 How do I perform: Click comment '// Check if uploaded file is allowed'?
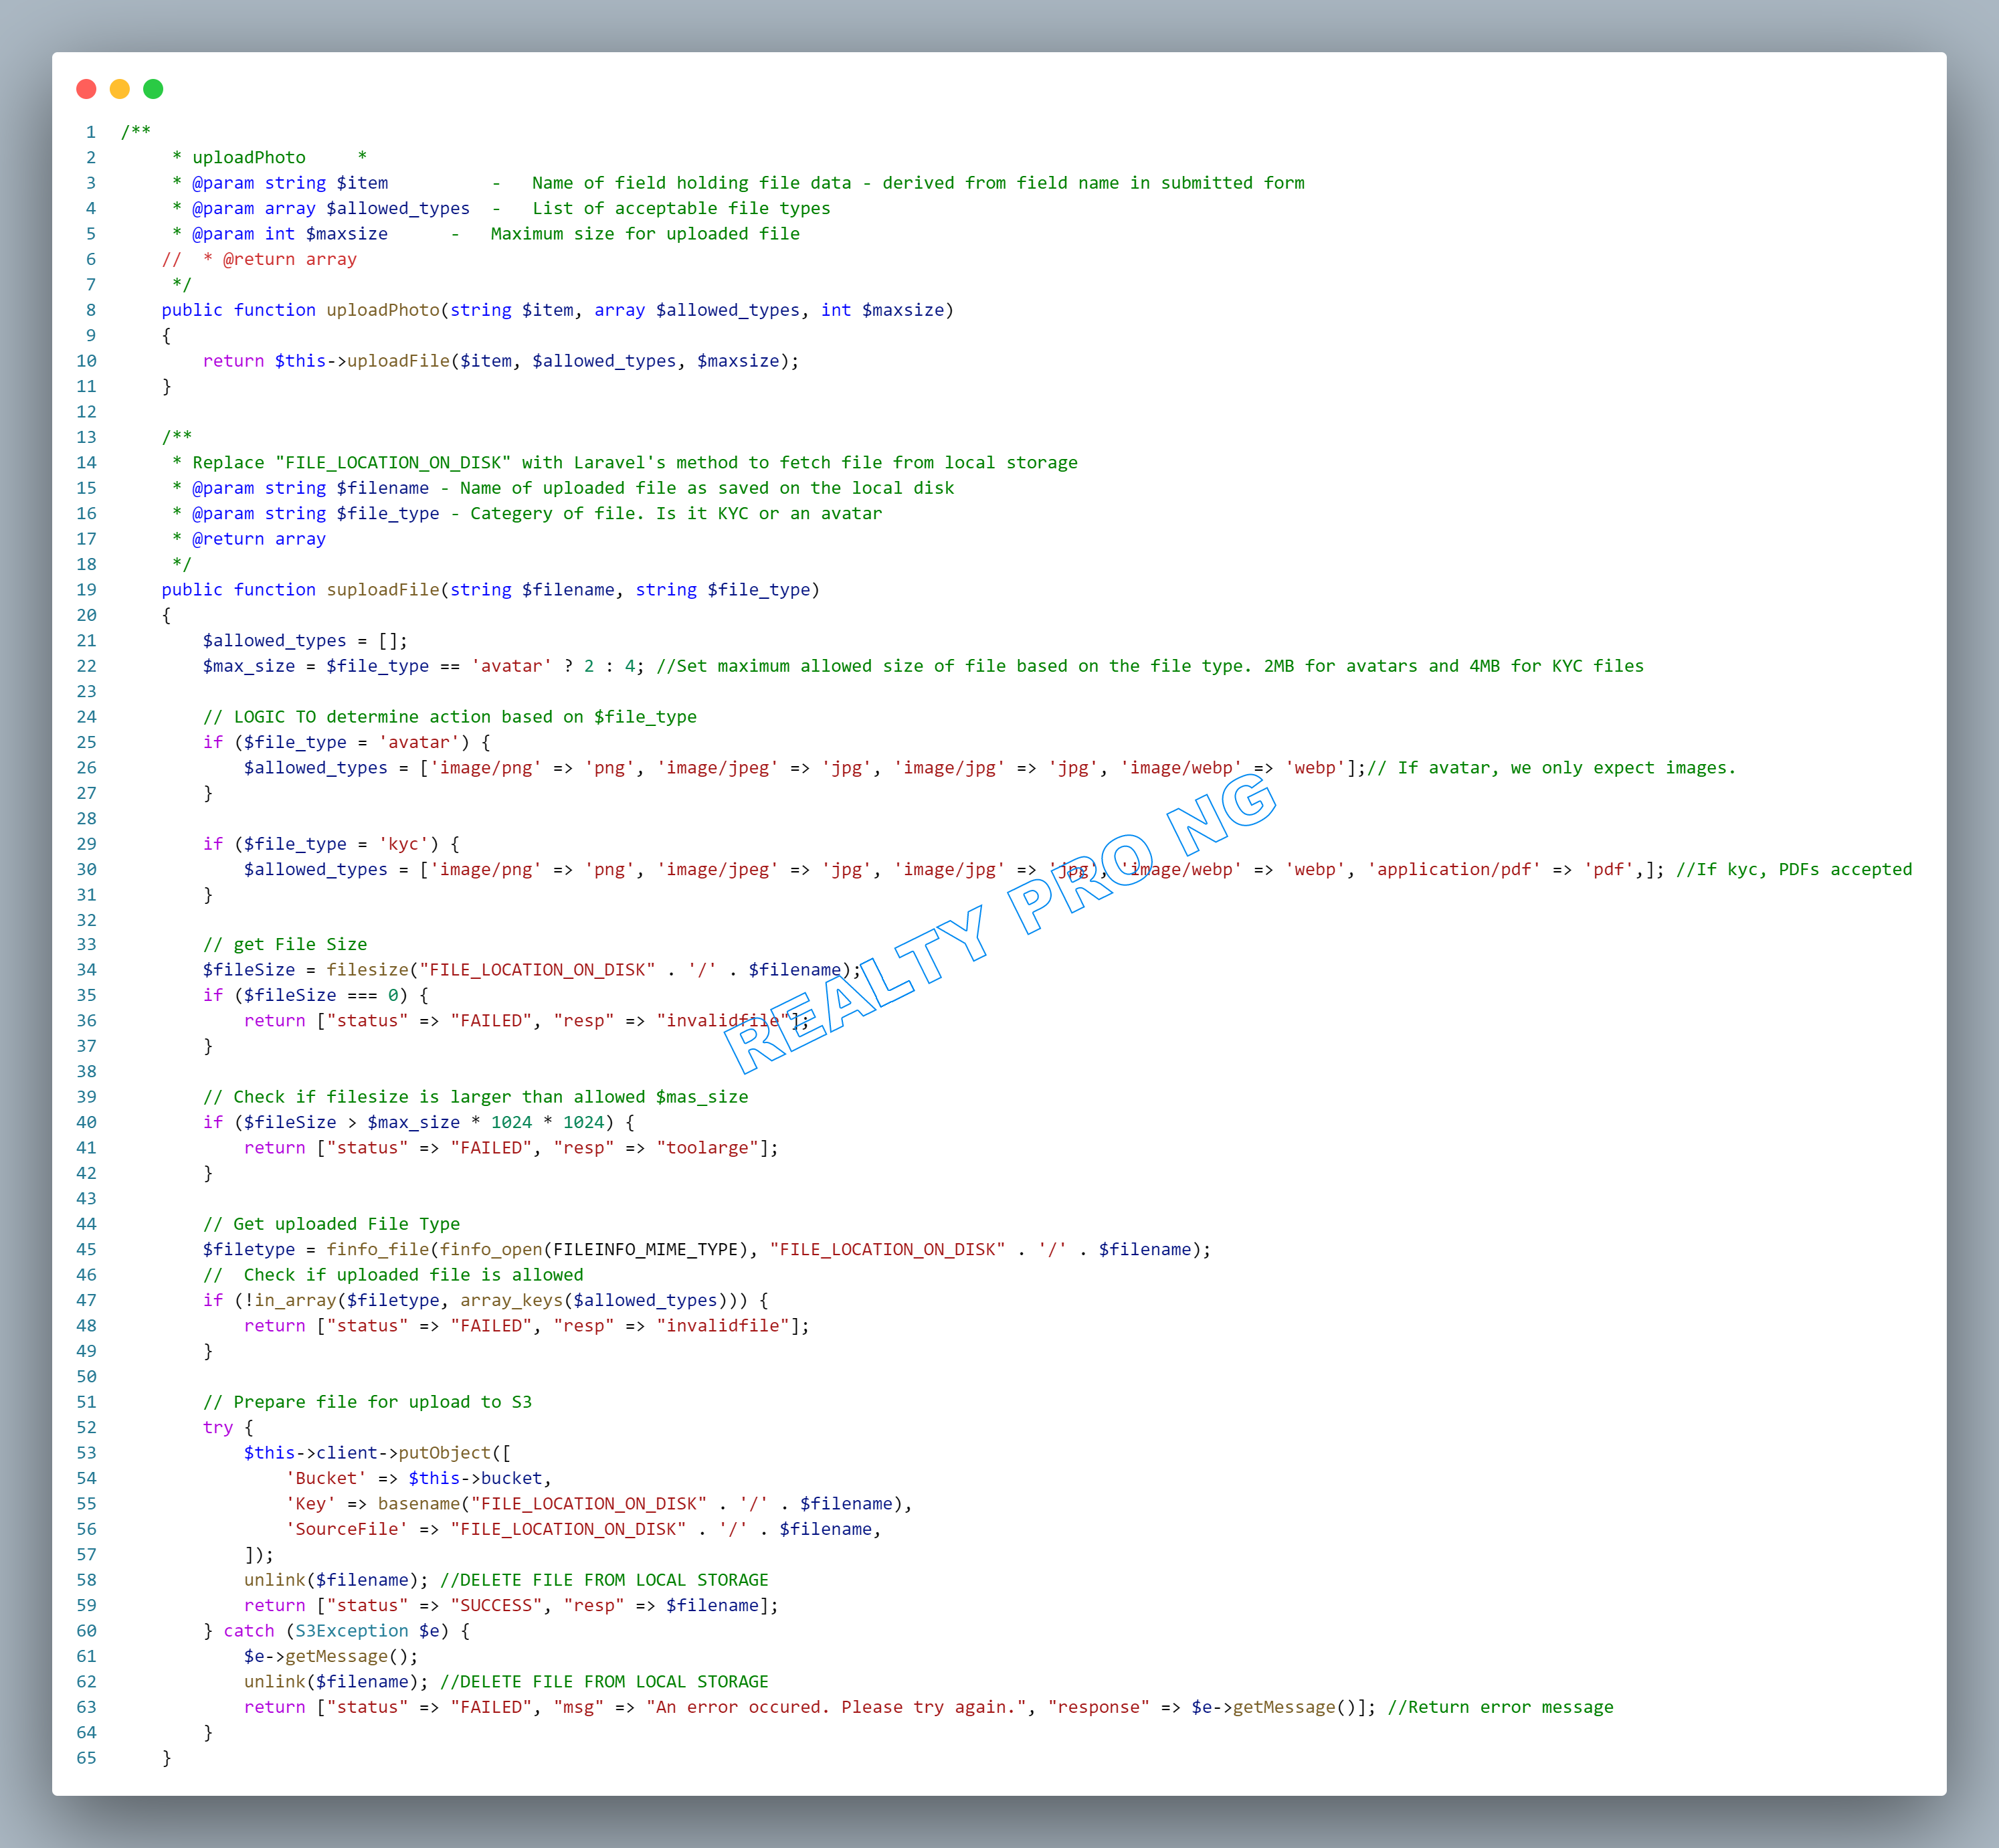394,1276
